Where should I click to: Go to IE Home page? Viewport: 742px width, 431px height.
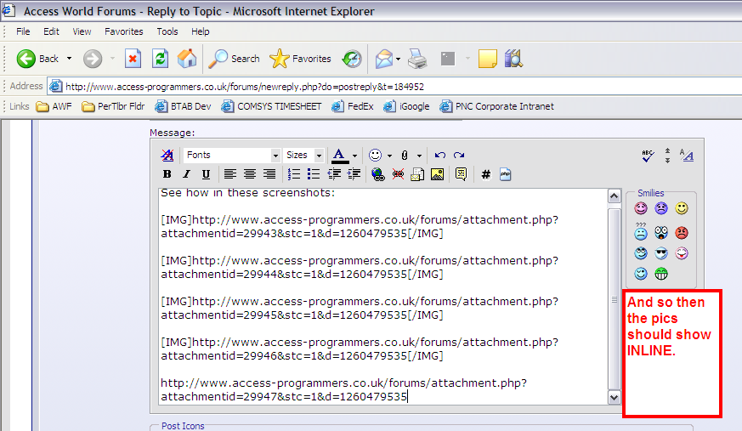tap(187, 59)
